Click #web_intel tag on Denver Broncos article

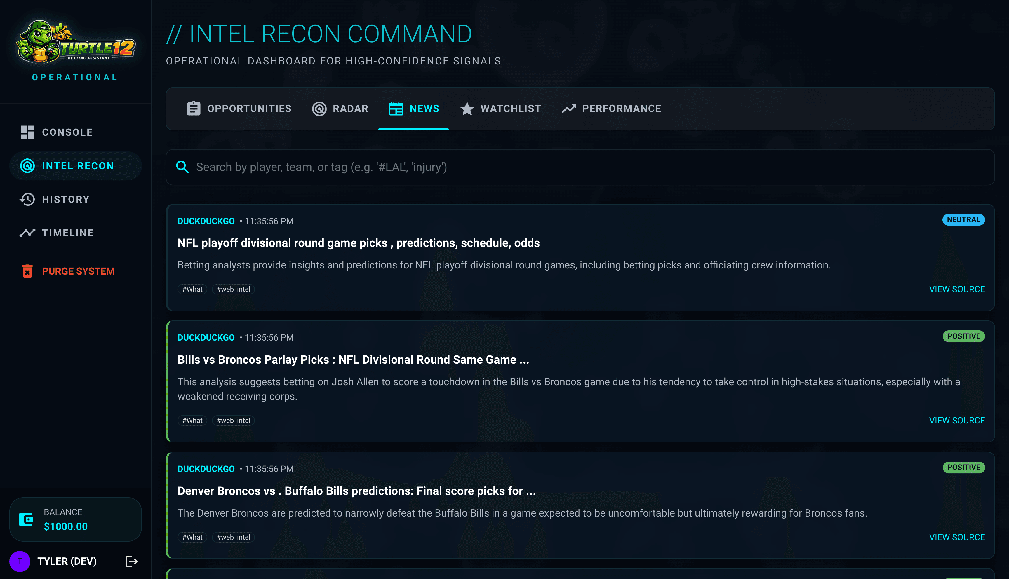pyautogui.click(x=233, y=537)
